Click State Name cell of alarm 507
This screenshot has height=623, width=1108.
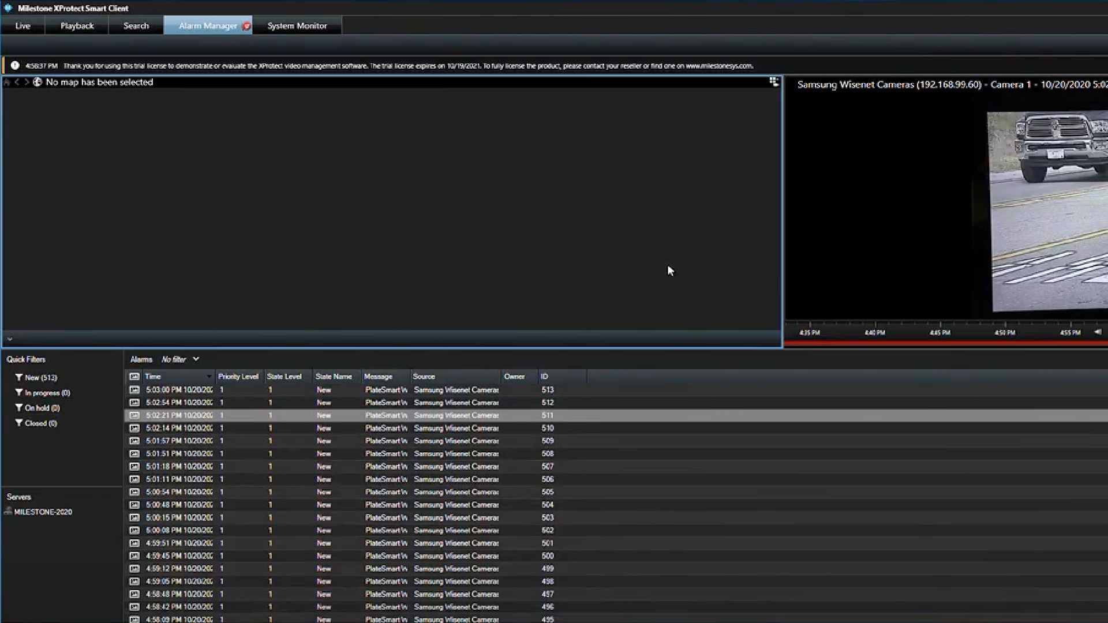[x=324, y=466]
